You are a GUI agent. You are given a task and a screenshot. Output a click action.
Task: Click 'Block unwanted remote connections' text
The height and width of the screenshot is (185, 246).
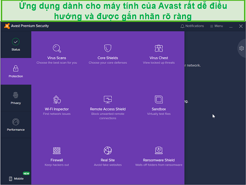click(x=107, y=116)
